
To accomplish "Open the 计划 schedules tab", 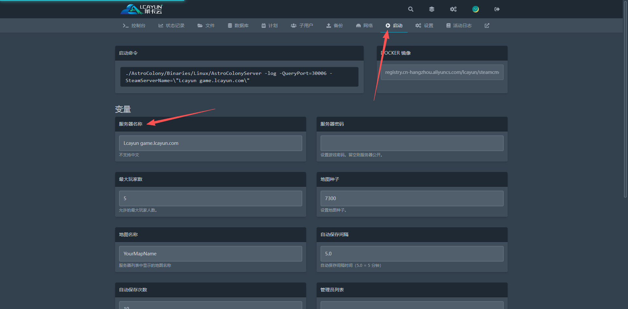I will (x=270, y=26).
